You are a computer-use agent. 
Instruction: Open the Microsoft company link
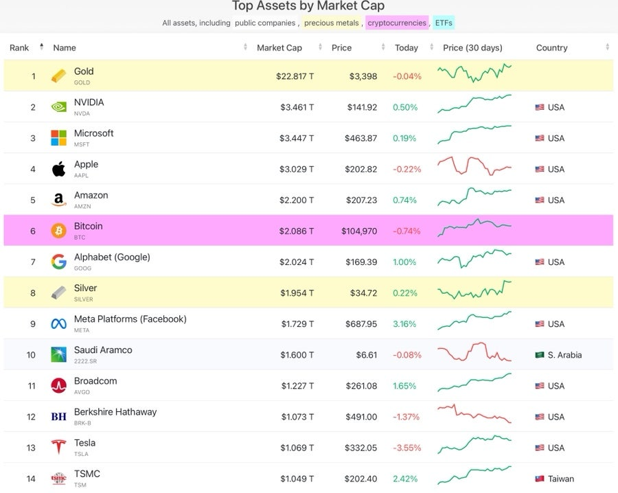tap(94, 133)
